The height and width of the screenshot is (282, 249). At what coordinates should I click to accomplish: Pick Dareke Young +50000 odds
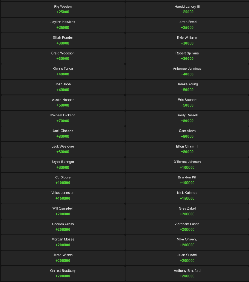tap(187, 87)
